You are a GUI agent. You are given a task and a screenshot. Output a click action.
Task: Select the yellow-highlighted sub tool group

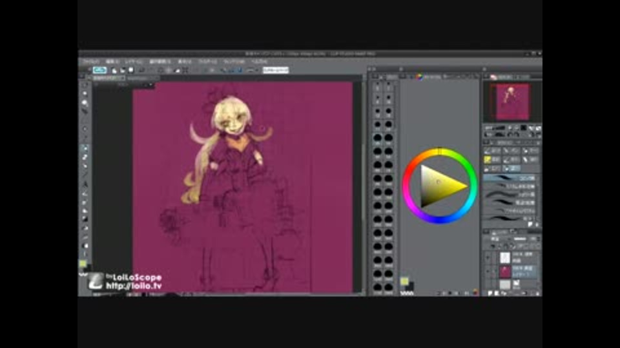(493, 159)
